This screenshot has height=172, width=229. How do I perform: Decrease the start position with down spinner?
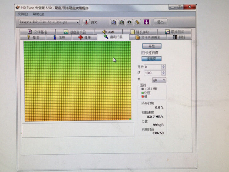(164, 68)
